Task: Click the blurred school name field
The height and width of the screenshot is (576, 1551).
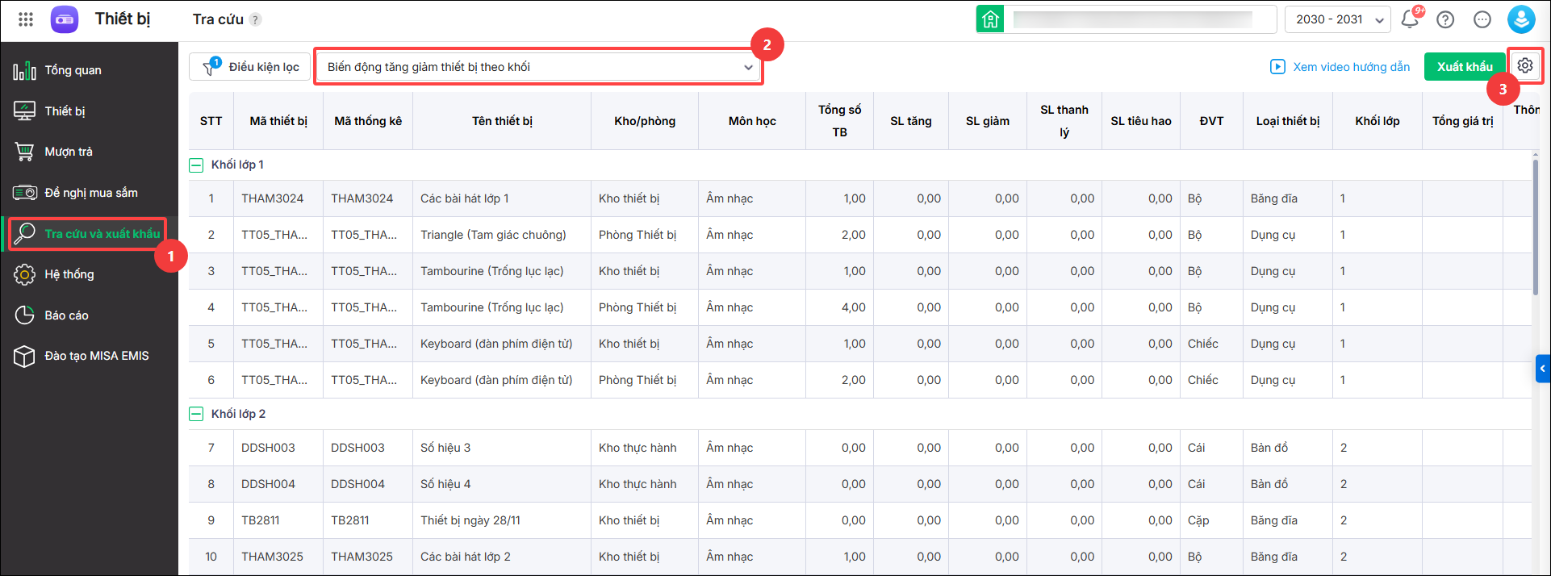Action: [x=1133, y=19]
